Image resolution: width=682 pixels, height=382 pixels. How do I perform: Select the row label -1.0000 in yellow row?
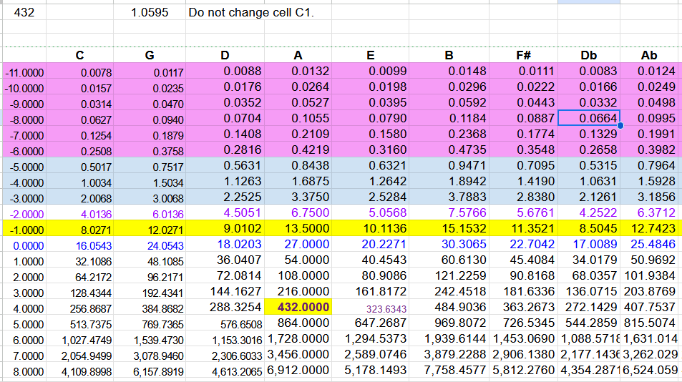[24, 229]
